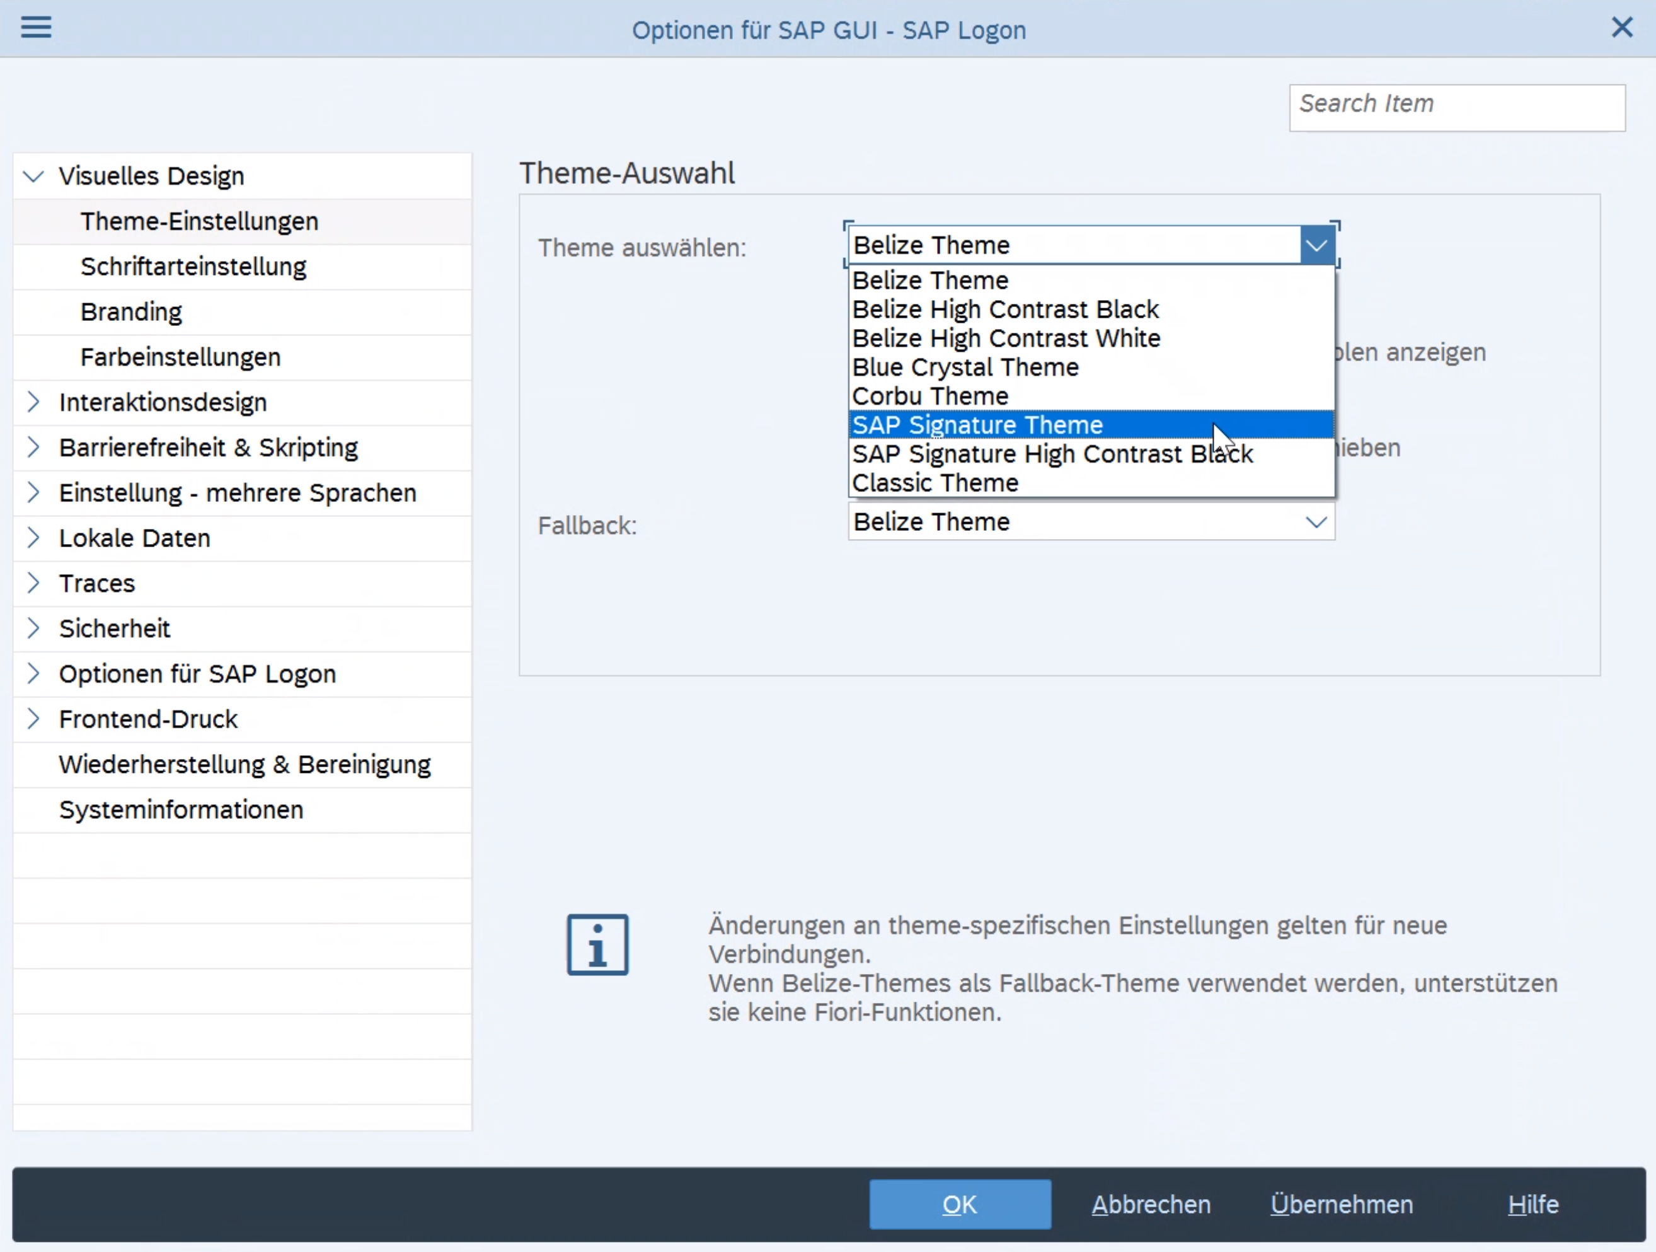This screenshot has width=1656, height=1252.
Task: Collapse the Visuelles Design section
Action: pyautogui.click(x=33, y=176)
